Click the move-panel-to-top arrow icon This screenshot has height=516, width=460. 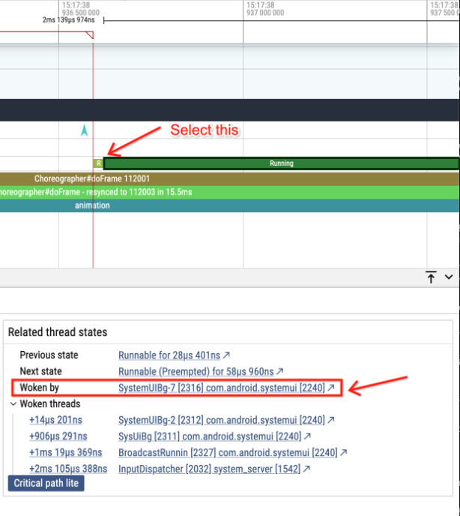[x=432, y=277]
